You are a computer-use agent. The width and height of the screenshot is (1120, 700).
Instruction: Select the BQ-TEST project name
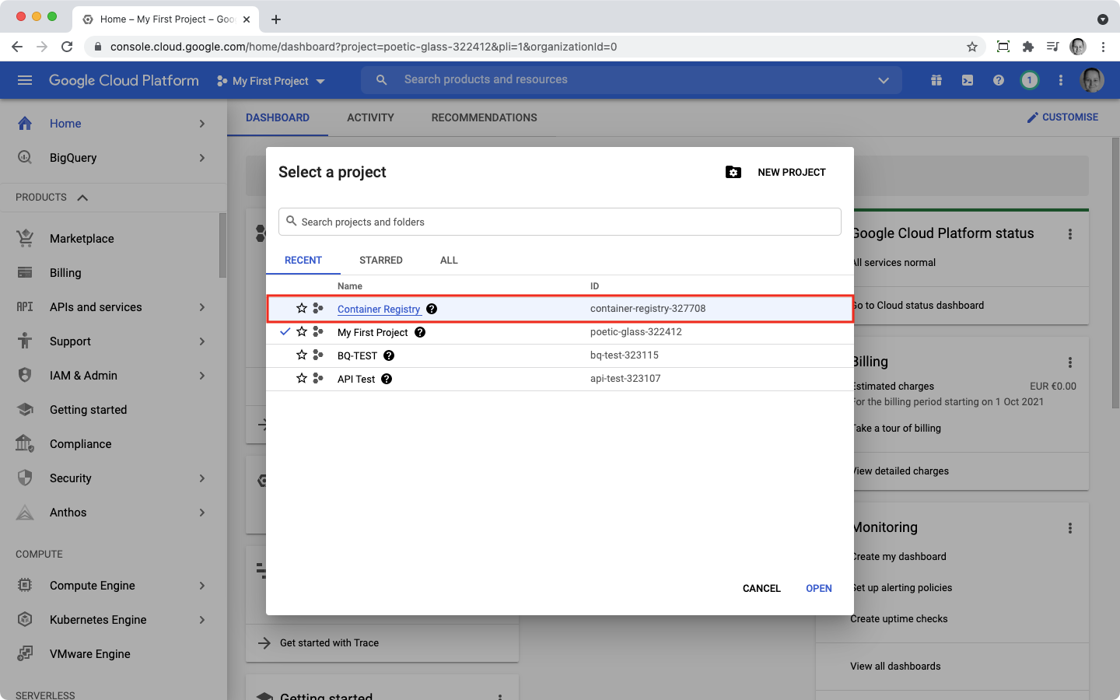click(x=357, y=355)
